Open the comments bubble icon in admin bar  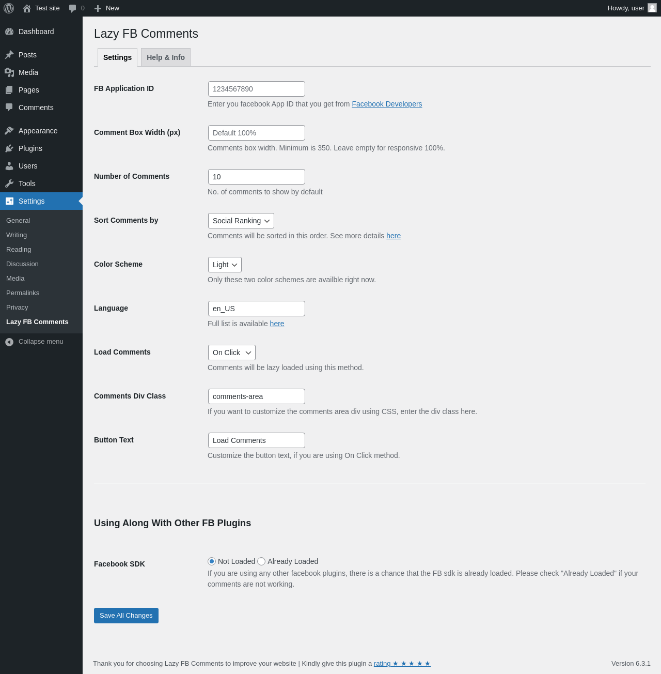click(x=72, y=8)
